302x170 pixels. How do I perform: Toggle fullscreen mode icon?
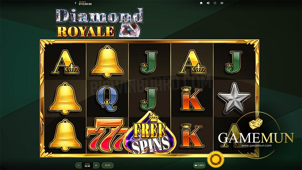coord(215,3)
